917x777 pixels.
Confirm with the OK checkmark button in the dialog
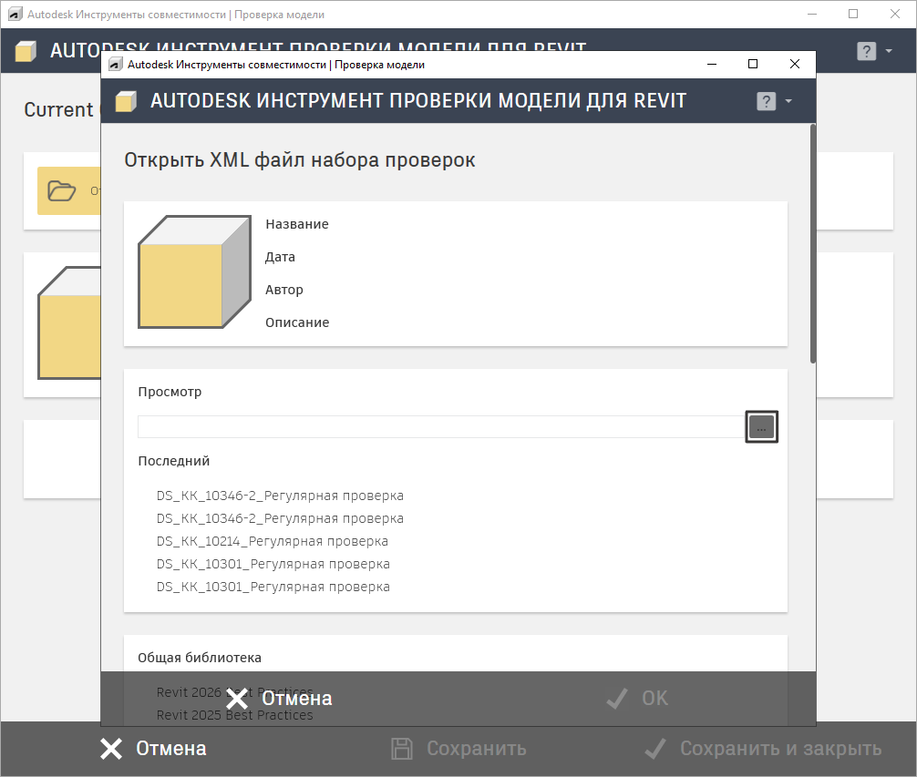tap(637, 699)
